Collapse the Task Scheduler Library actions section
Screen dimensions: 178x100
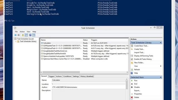[x=161, y=42]
